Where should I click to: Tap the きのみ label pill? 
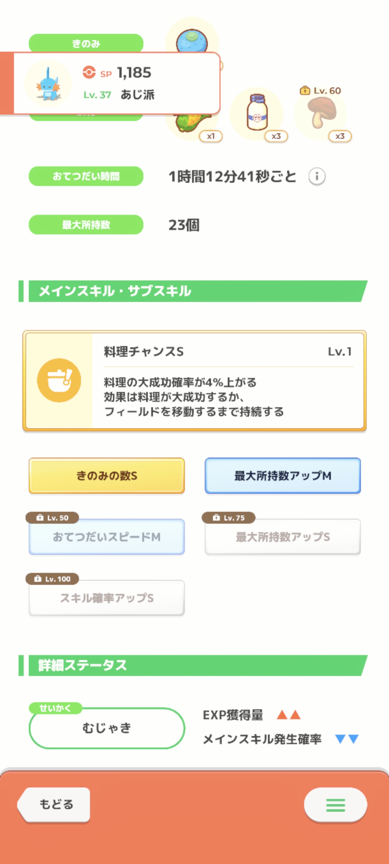[x=86, y=43]
